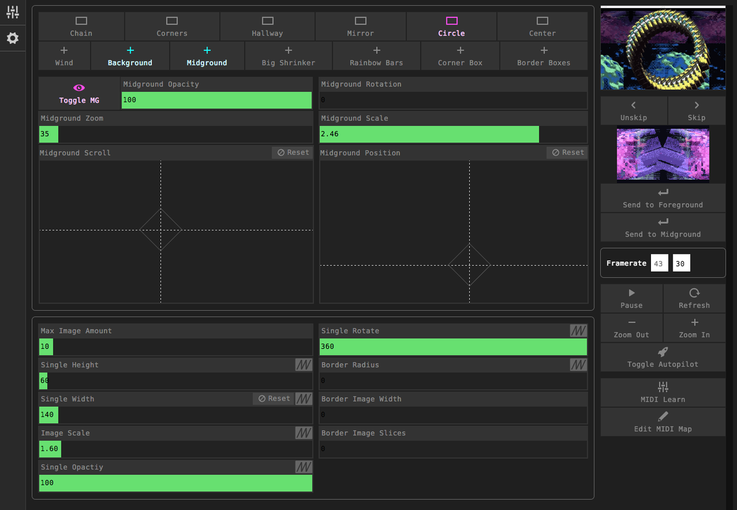
Task: Toggle the Midground effect
Action: click(207, 56)
